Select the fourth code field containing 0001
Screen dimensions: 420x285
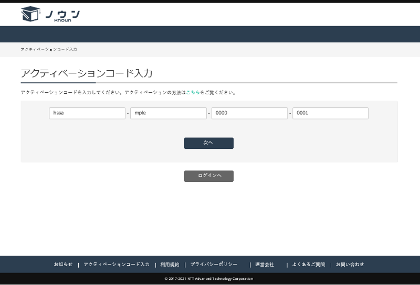pos(330,113)
